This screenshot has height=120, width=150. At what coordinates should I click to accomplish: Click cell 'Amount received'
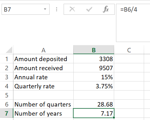43,68
